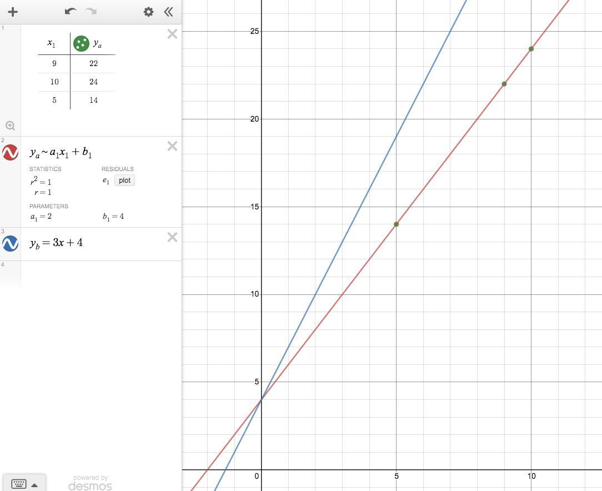This screenshot has width=602, height=491.
Task: Toggle the green y_a points style icon
Action: click(x=81, y=43)
